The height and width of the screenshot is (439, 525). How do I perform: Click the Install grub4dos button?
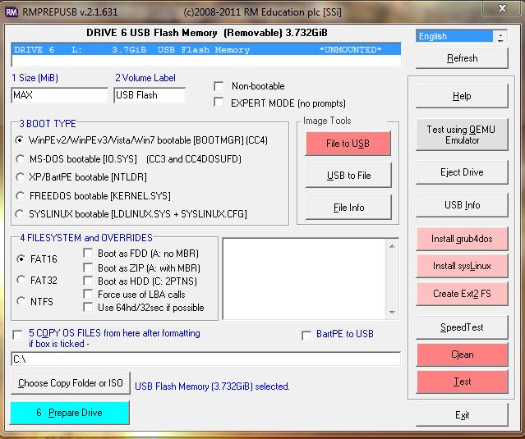[462, 239]
